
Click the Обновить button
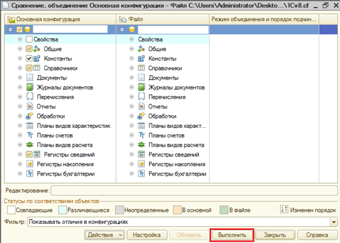click(189, 235)
